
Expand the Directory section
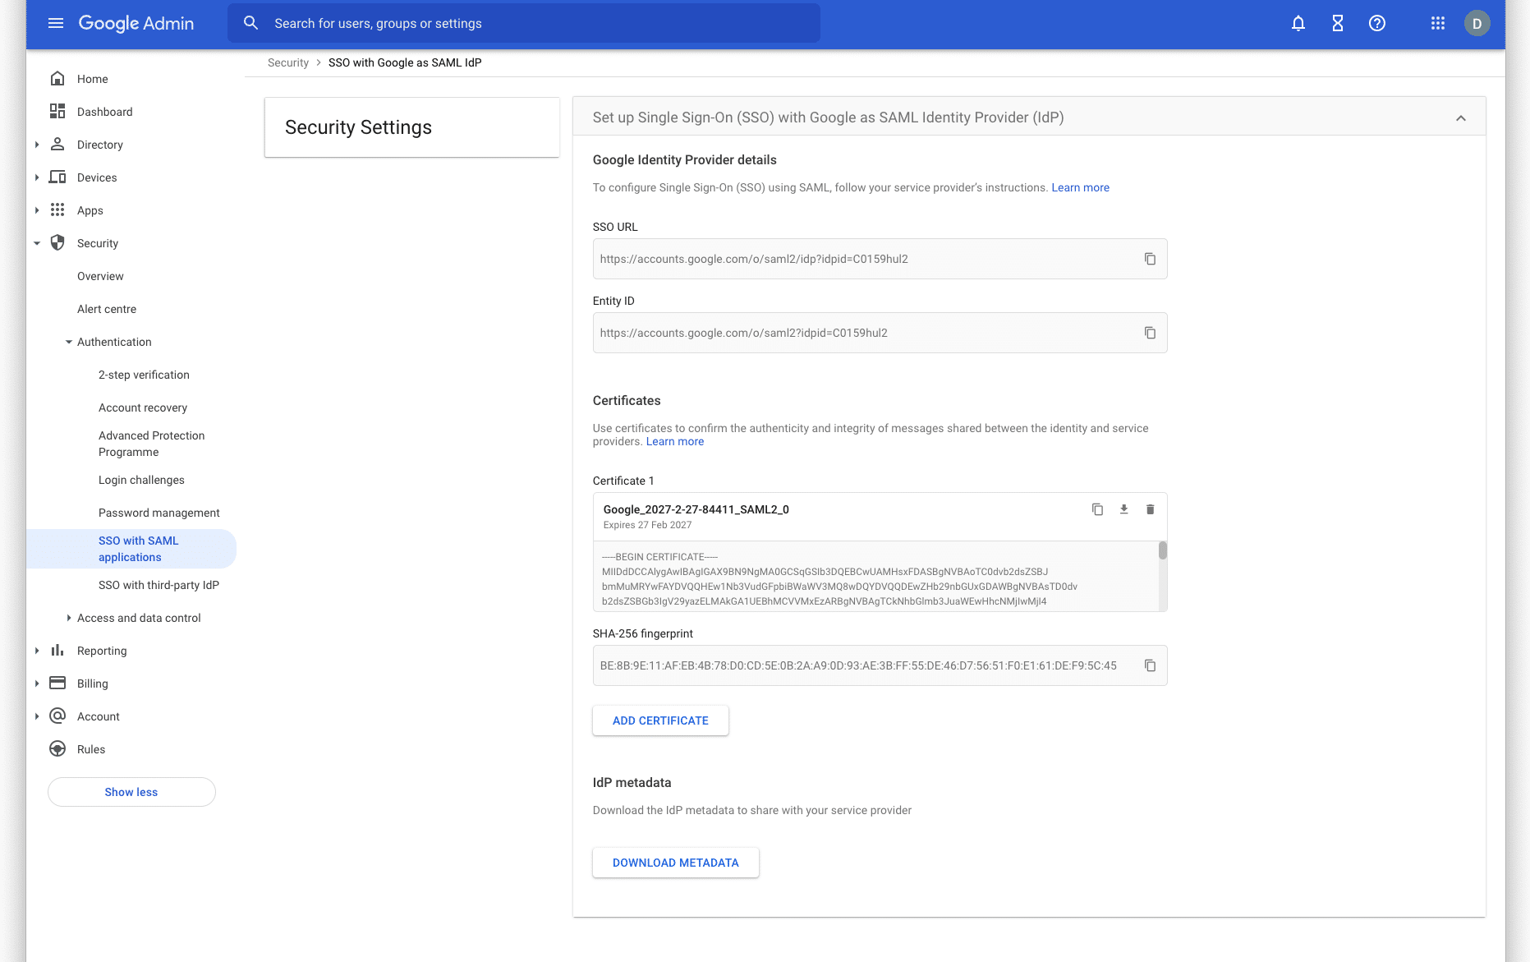37,145
